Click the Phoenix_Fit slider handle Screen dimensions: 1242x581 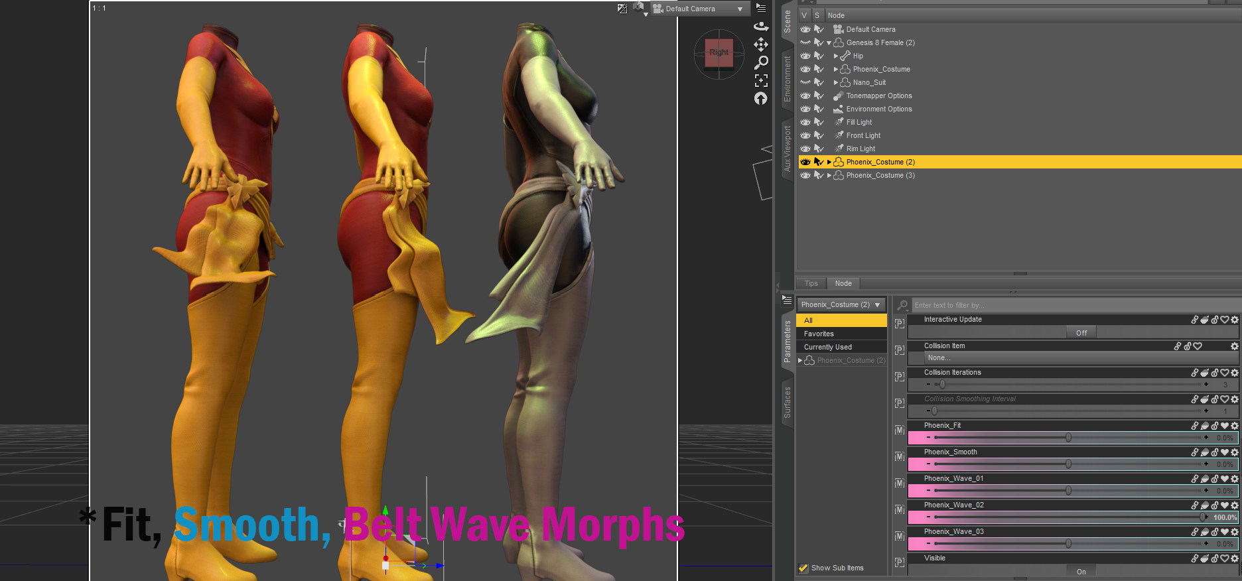(1068, 438)
